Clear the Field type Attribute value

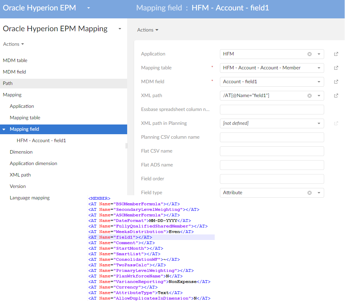click(x=309, y=193)
